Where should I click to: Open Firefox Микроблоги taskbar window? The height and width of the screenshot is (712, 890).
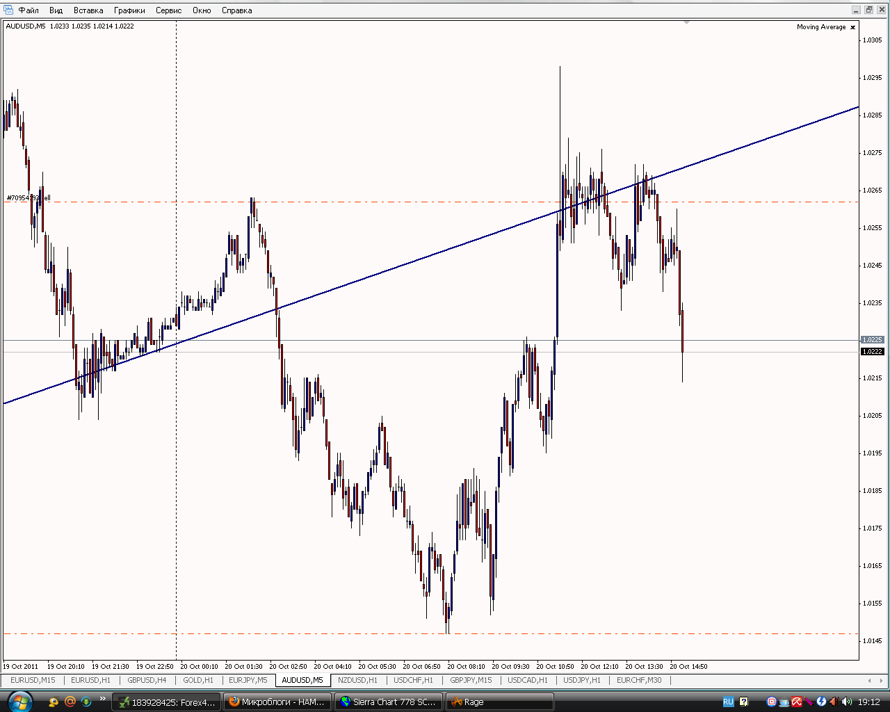click(x=277, y=702)
